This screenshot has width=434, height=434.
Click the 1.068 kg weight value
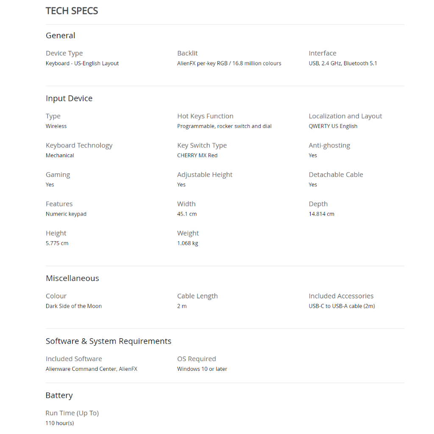click(187, 243)
